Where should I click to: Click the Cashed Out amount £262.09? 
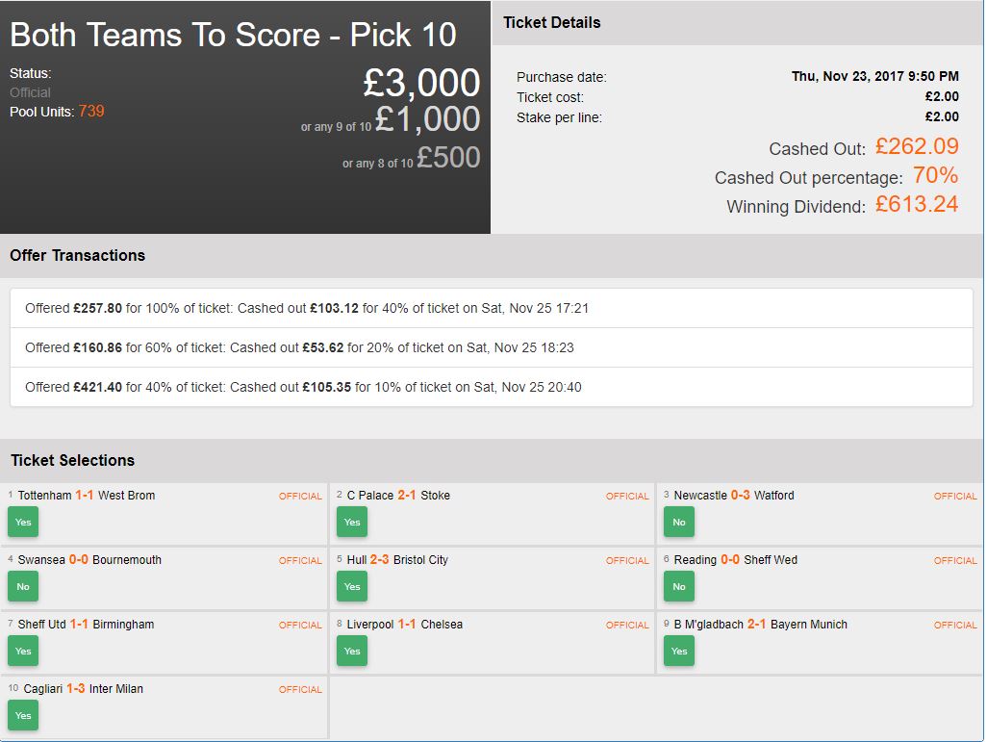pyautogui.click(x=916, y=147)
